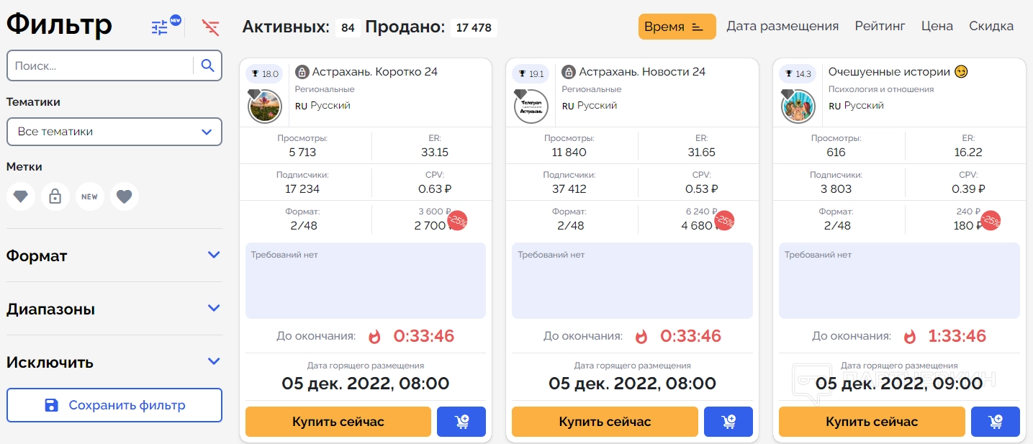This screenshot has height=444, width=1033.
Task: Sort listings by Дата размещения
Action: [x=782, y=27]
